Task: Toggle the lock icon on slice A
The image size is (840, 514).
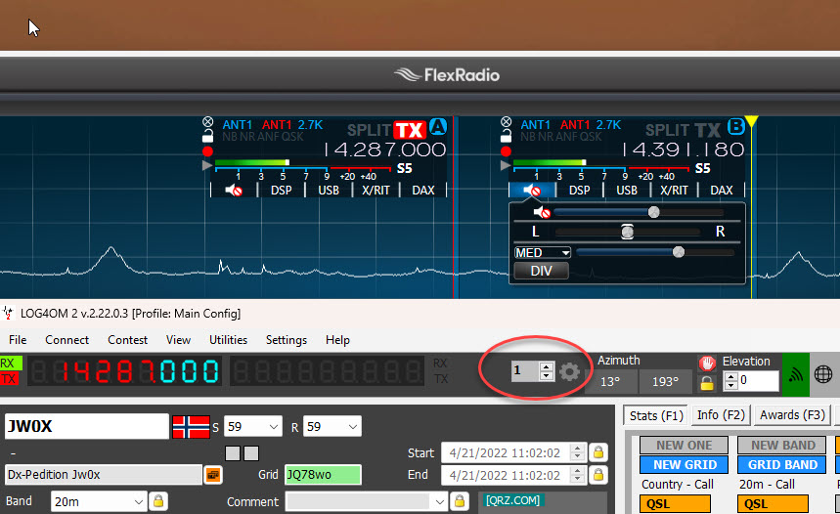Action: point(208,137)
